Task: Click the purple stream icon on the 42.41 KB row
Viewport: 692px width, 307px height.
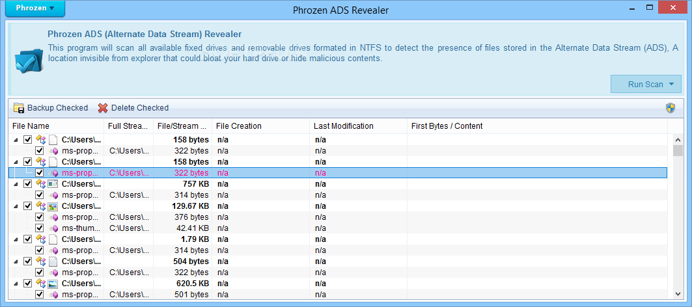Action: click(x=54, y=228)
